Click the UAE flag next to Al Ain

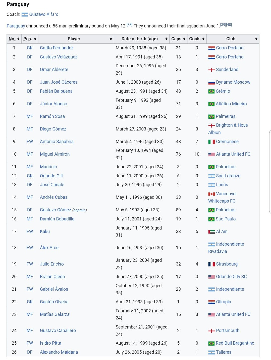point(211,232)
